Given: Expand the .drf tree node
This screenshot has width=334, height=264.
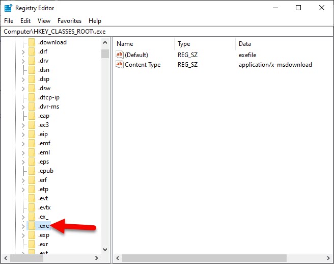Looking at the screenshot, I should click(x=23, y=51).
